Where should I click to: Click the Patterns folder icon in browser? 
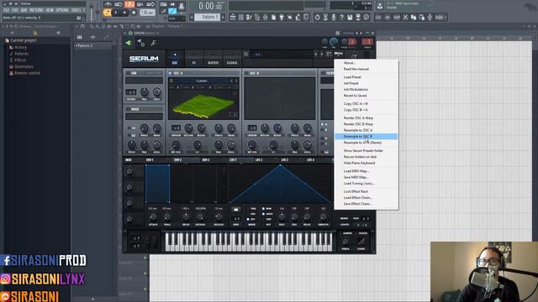click(x=11, y=54)
